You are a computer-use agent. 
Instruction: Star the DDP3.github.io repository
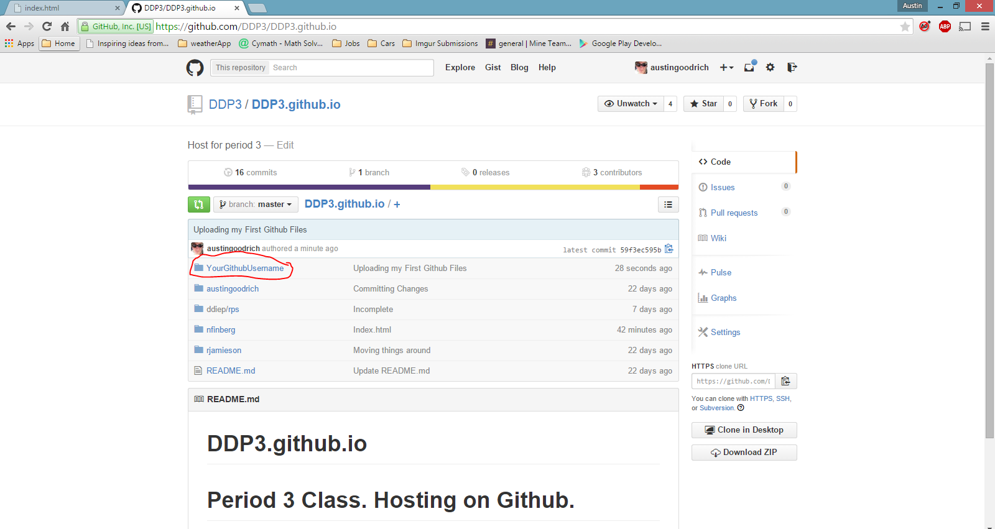click(x=703, y=104)
